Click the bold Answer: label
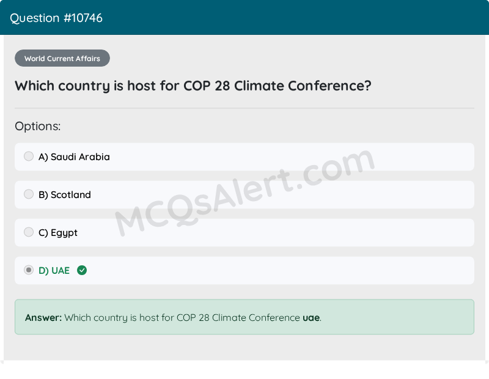Viewport: 489px width, 379px height. coord(43,318)
